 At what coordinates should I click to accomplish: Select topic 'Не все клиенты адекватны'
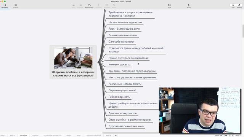pos(125,22)
